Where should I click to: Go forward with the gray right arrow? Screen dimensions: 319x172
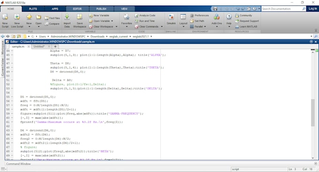click(x=8, y=36)
